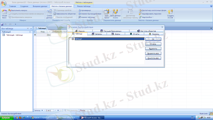Click Выделить button
The height and width of the screenshot is (120, 213).
pos(153,49)
